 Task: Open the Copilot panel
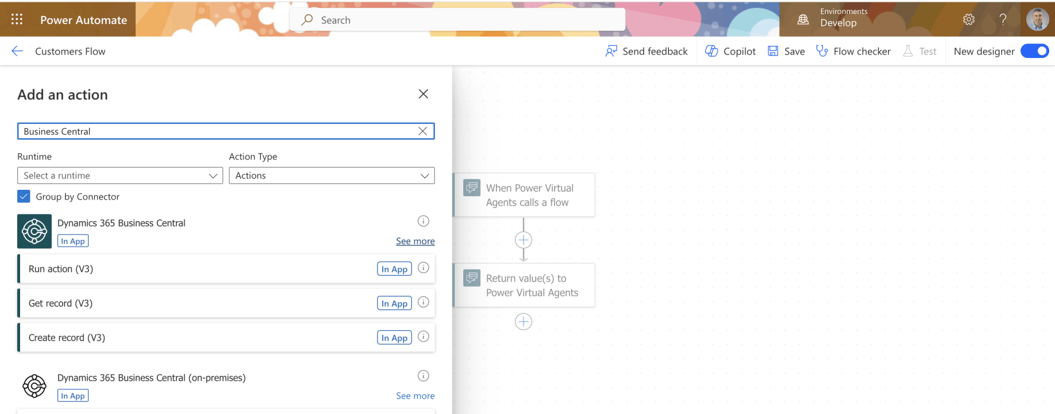pos(730,51)
